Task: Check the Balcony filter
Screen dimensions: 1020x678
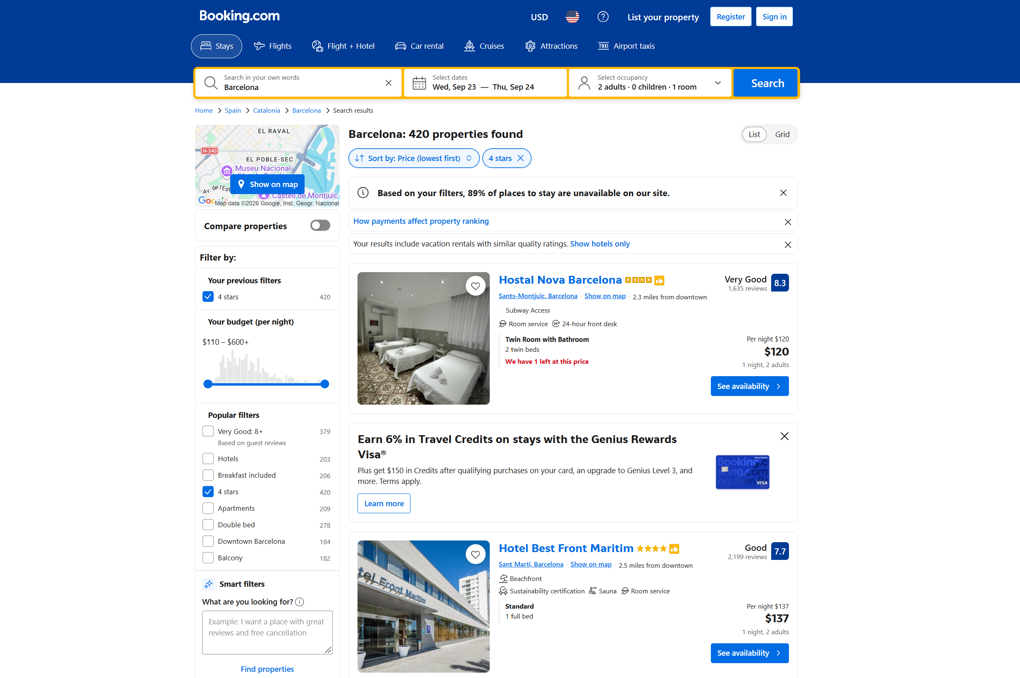Action: tap(208, 558)
